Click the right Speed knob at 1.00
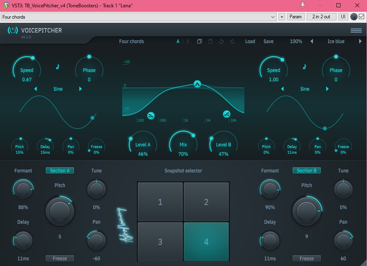Viewport: 367px width, 266px height. click(x=274, y=70)
